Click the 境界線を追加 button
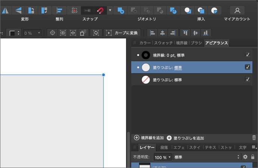 click(149, 138)
